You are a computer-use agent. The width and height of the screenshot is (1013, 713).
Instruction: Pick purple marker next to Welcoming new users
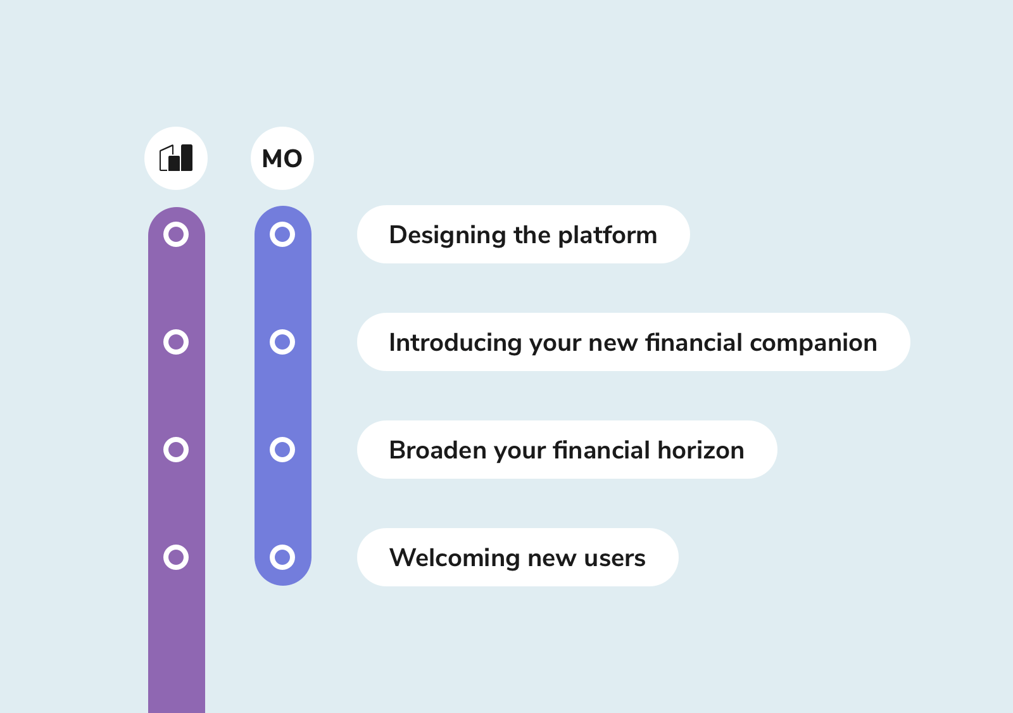tap(176, 557)
